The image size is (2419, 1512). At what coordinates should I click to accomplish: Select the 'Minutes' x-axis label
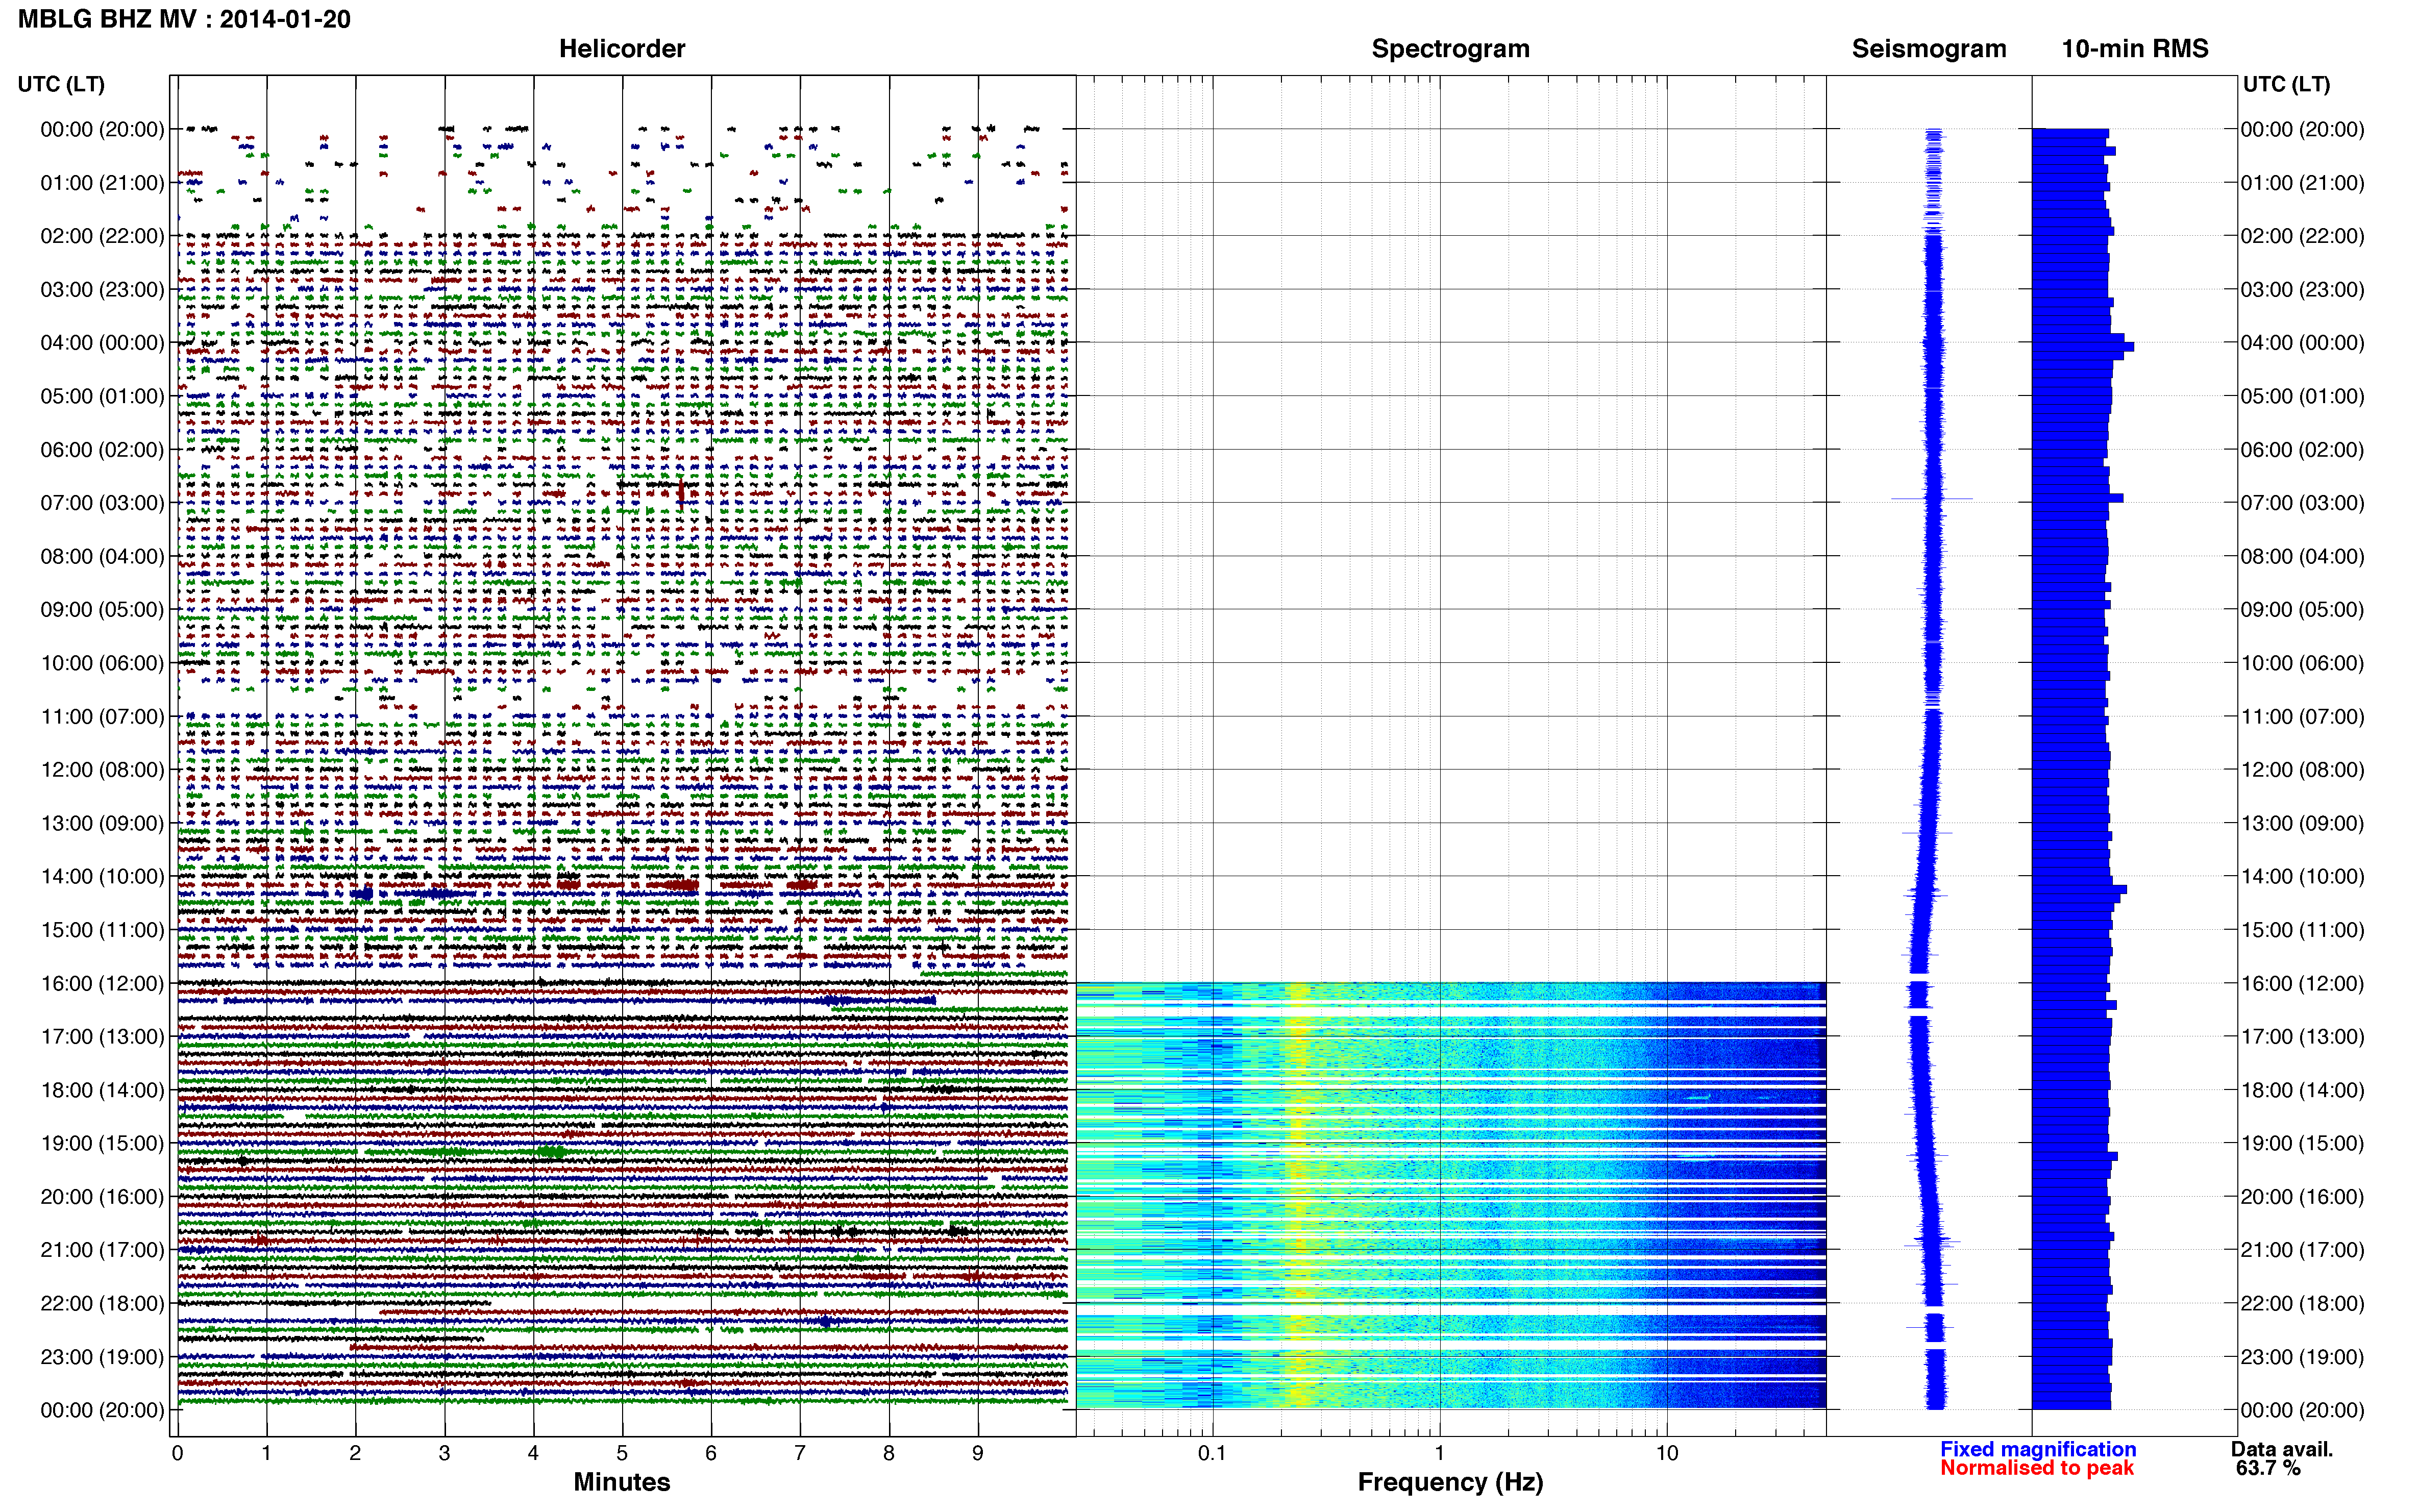[622, 1482]
